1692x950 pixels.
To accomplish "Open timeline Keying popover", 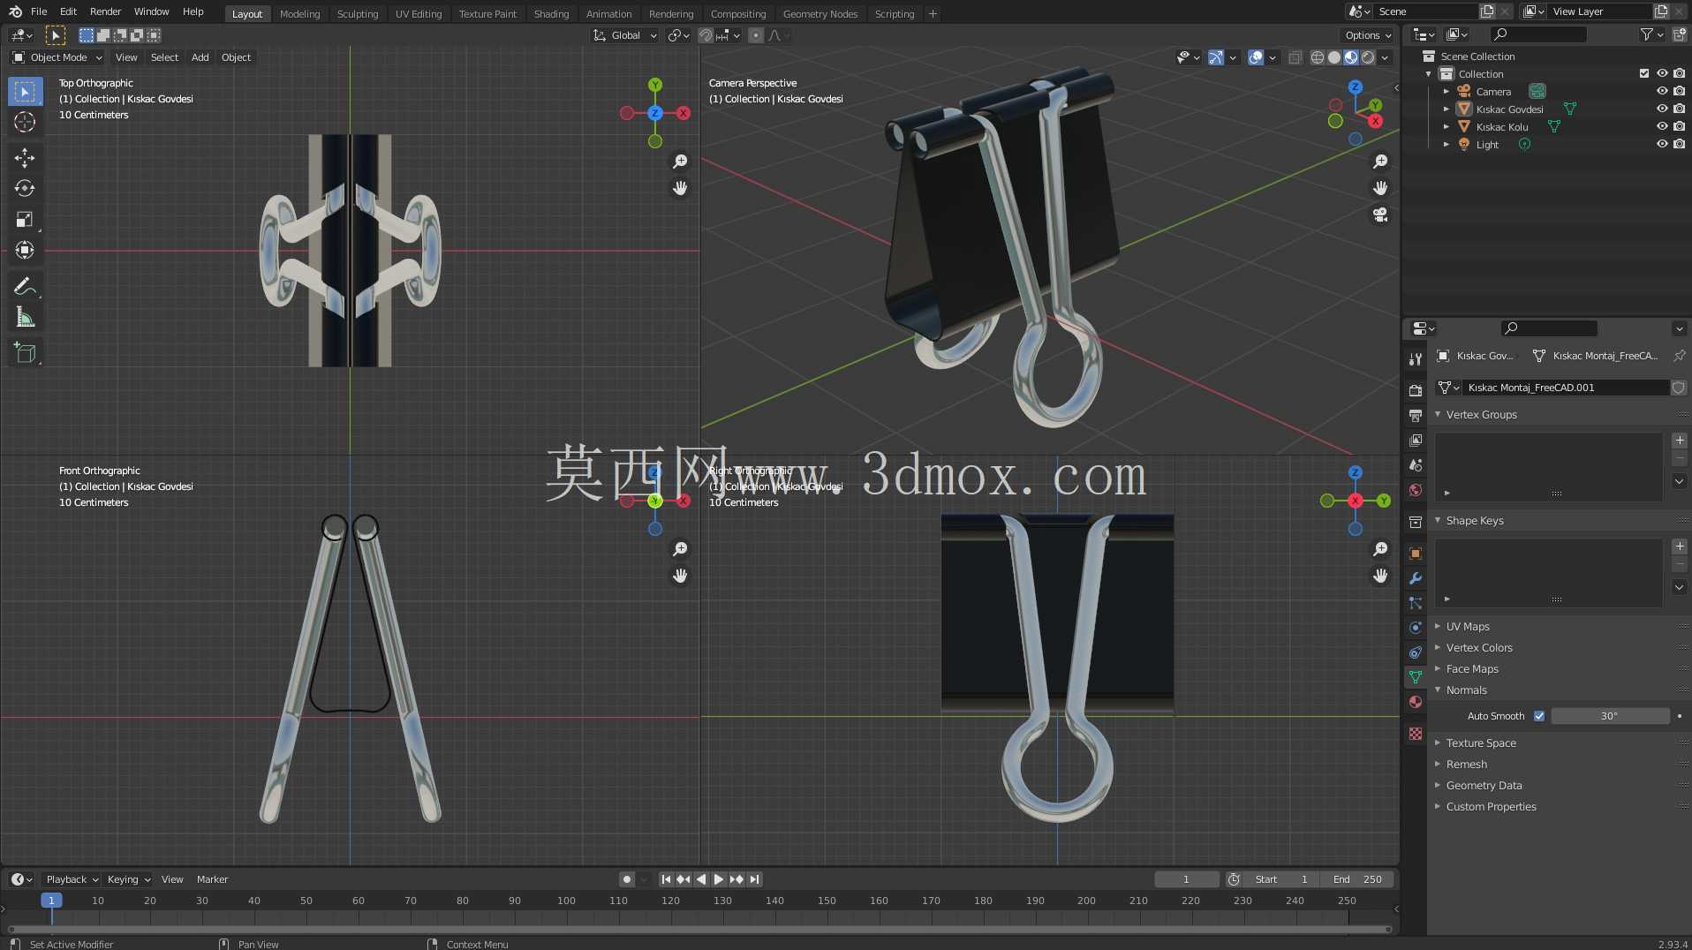I will pos(128,879).
